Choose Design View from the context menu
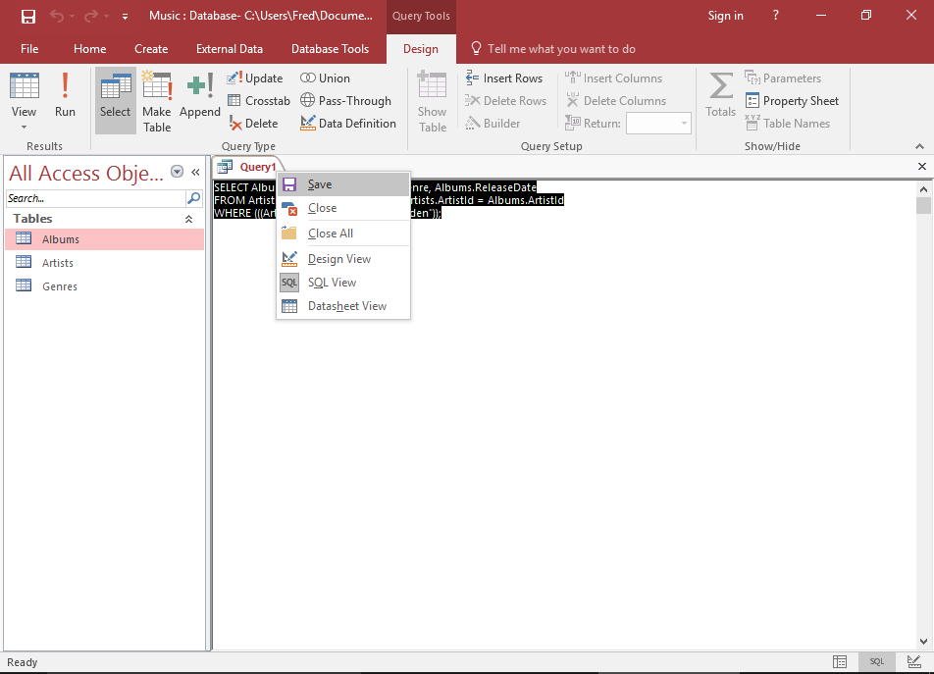Viewport: 934px width, 674px height. (x=343, y=259)
